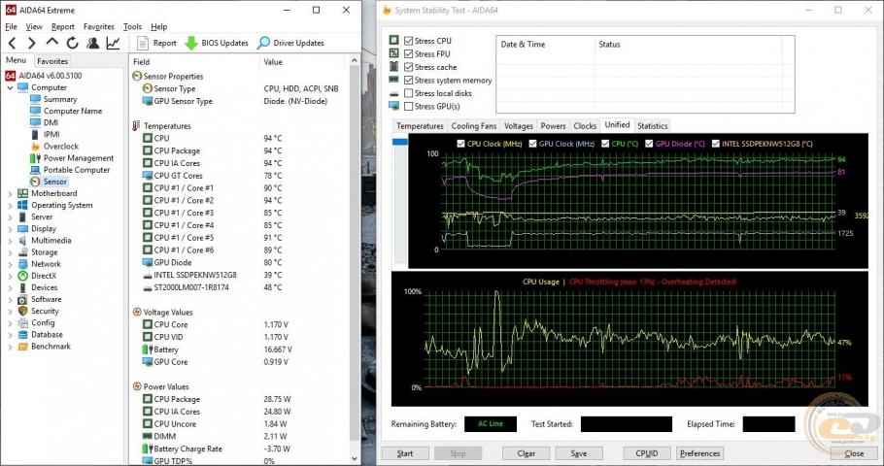Open Driver Updates from the toolbar
Screen dimensions: 884x466
coord(290,43)
